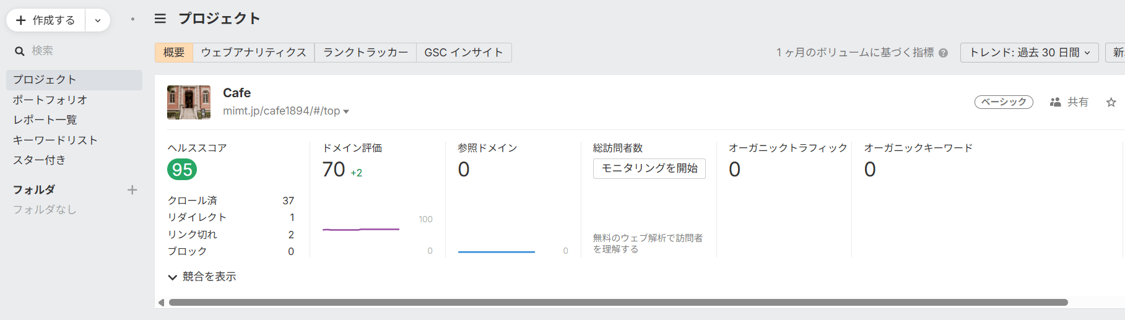Screen dimensions: 1125x320
Task: Click the ヘルススコア label
Action: 198,148
